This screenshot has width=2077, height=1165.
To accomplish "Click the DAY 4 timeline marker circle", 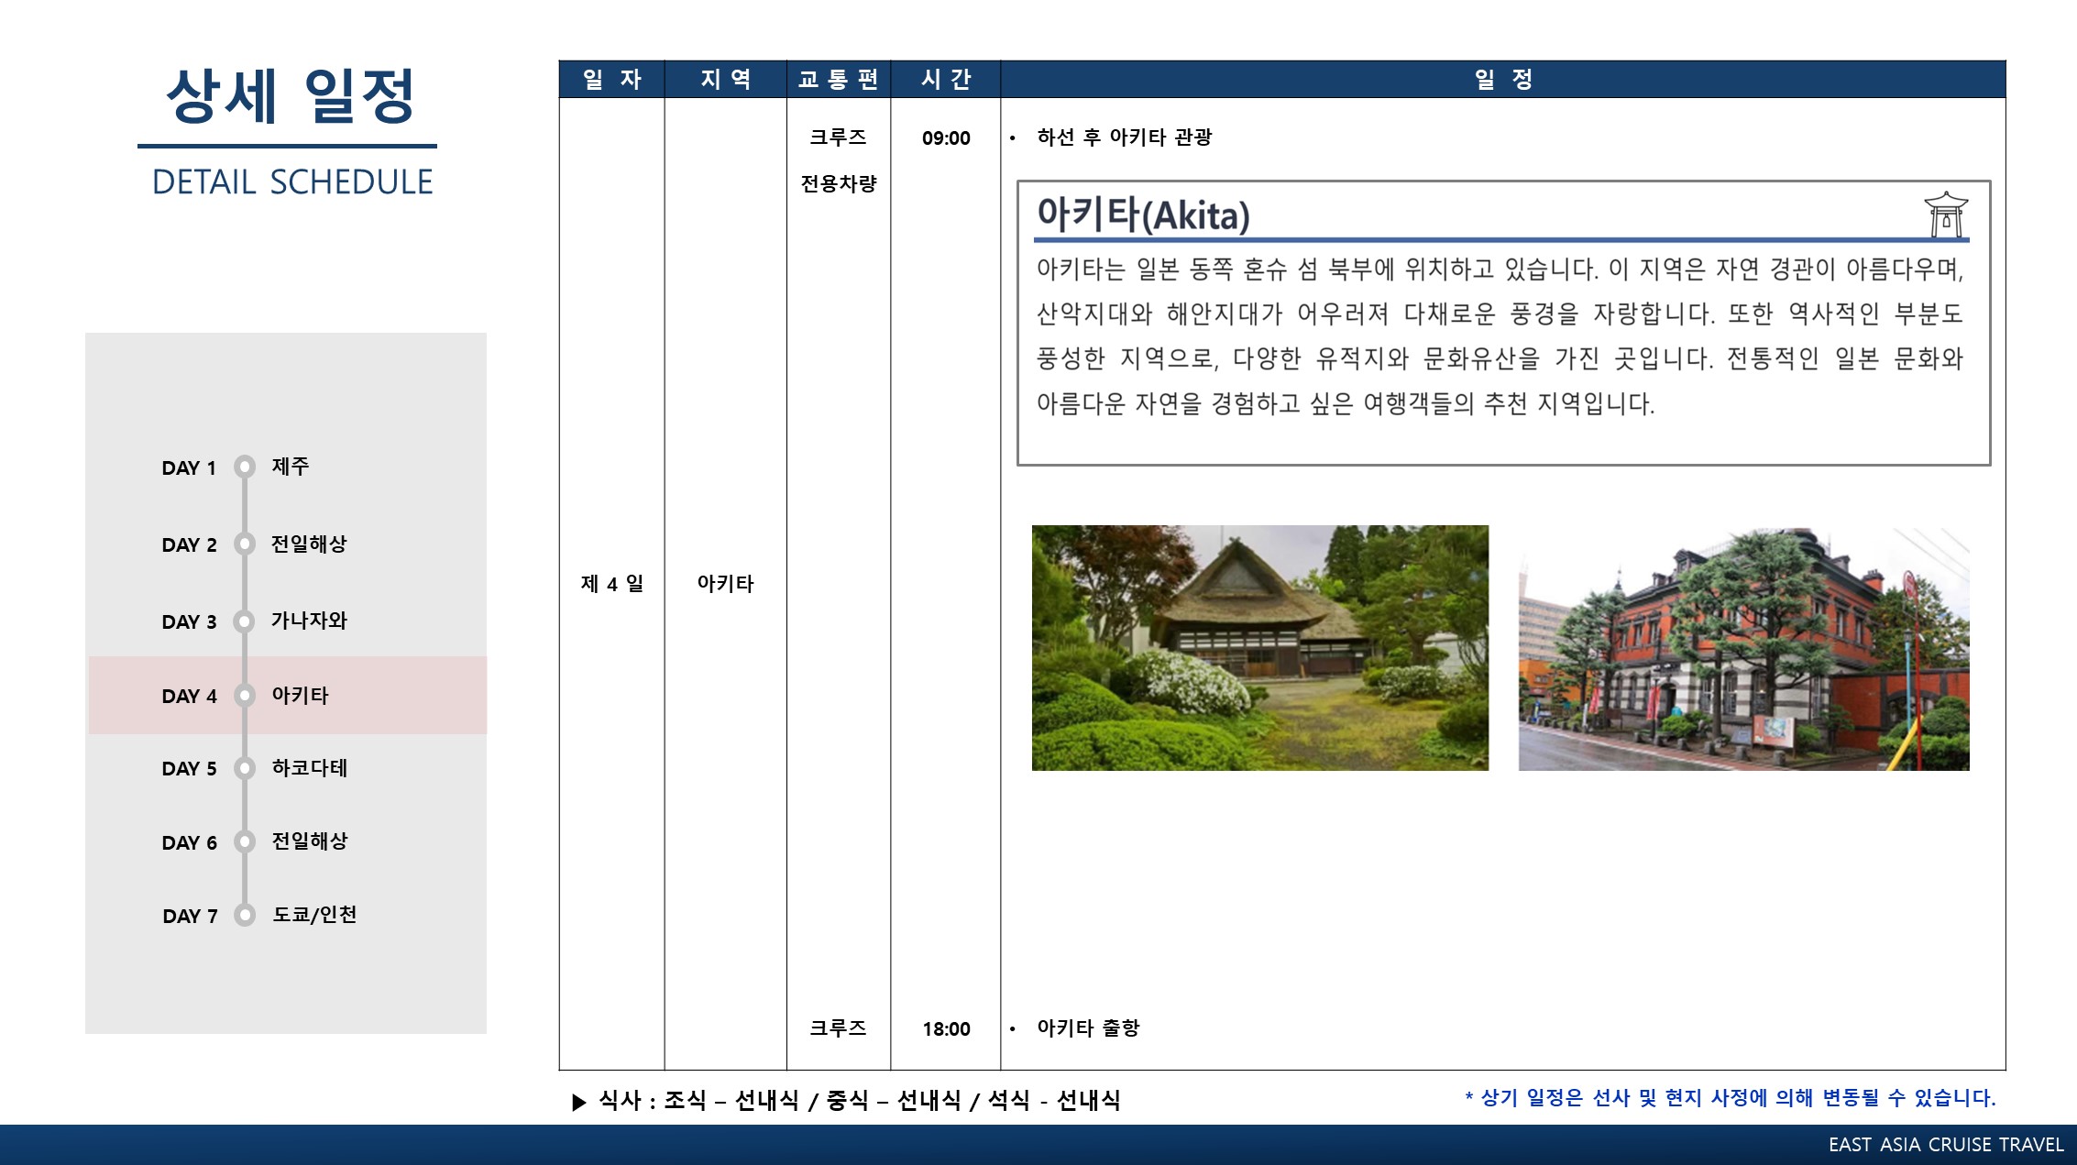I will point(244,696).
